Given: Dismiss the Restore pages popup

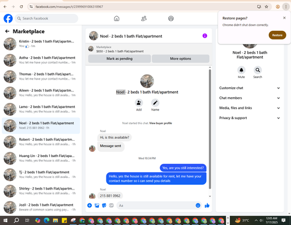Looking at the screenshot, I should pyautogui.click(x=284, y=18).
